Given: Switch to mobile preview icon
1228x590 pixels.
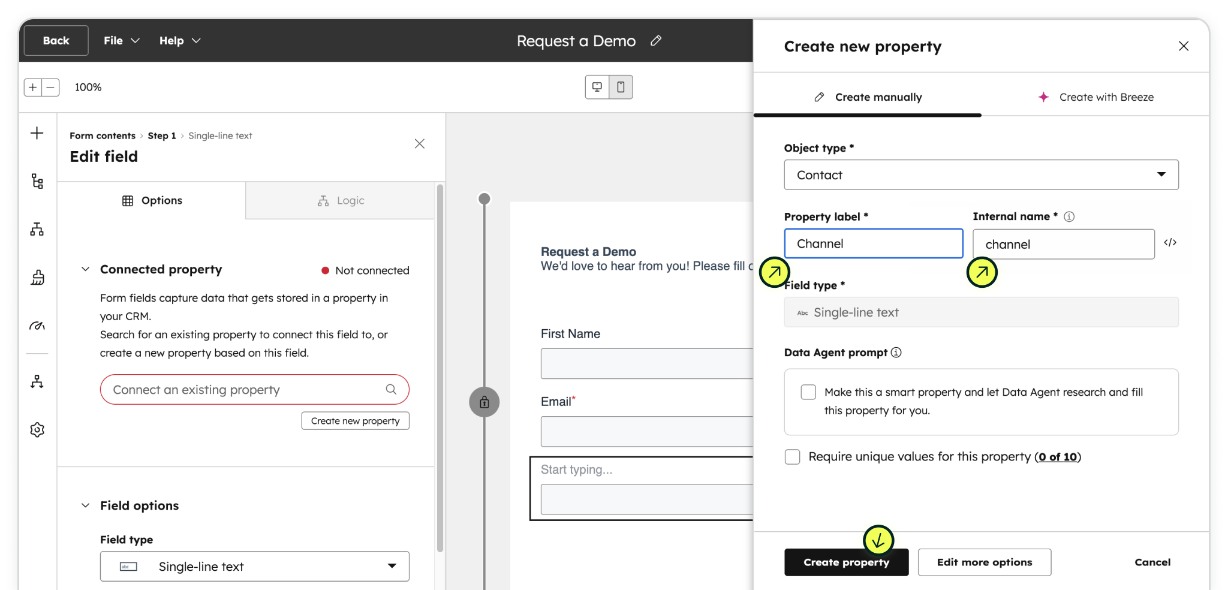Looking at the screenshot, I should pyautogui.click(x=621, y=87).
